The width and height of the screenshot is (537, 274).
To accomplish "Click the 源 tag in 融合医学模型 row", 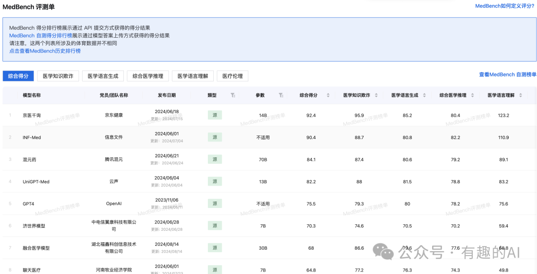I will coord(215,248).
